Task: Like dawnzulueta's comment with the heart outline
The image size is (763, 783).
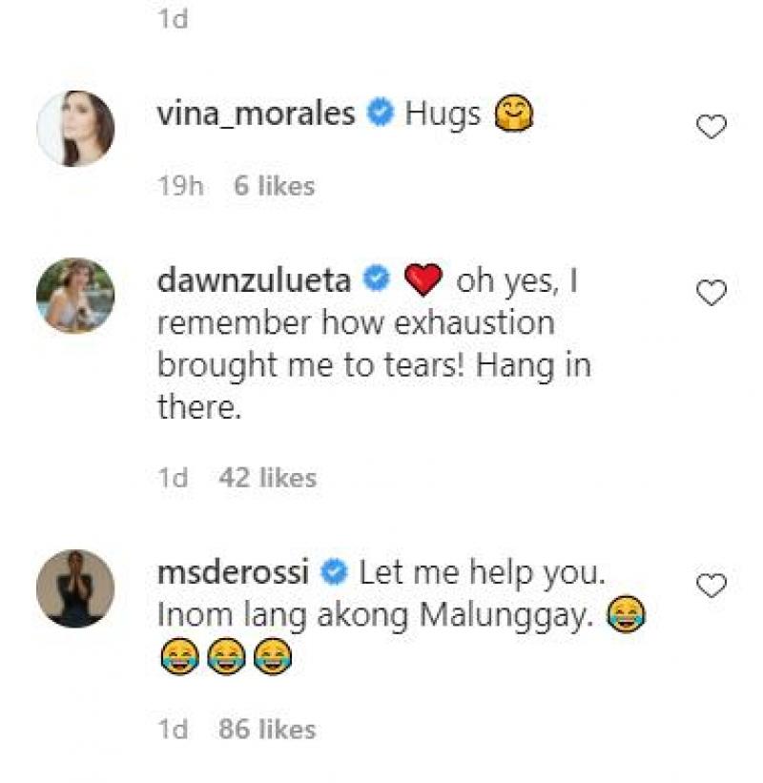Action: [x=711, y=293]
